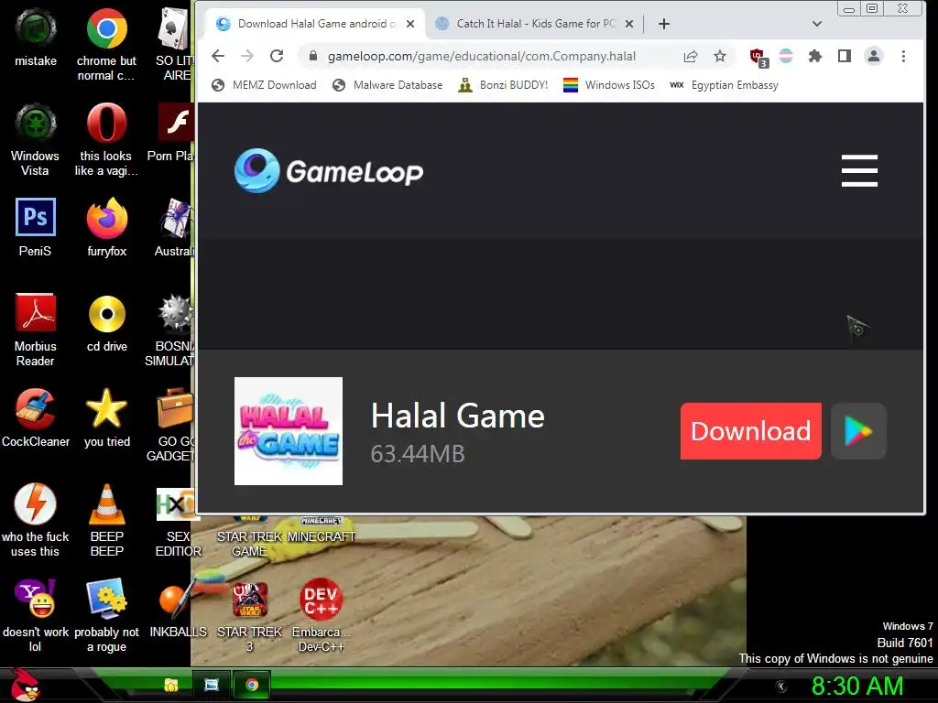Reload the gameloop page
This screenshot has height=703, width=938.
click(277, 56)
